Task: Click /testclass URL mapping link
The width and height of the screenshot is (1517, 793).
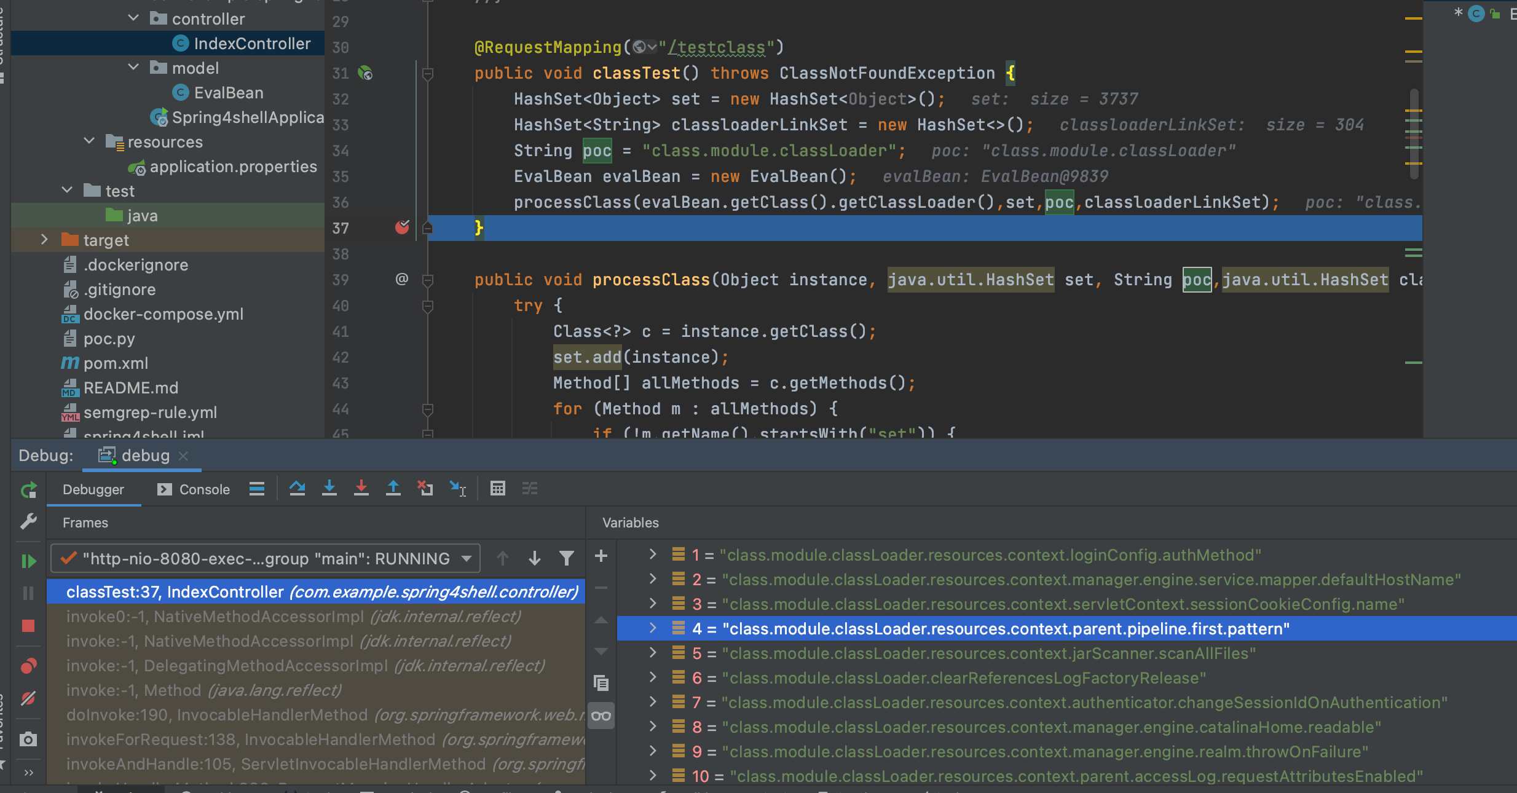Action: tap(717, 47)
